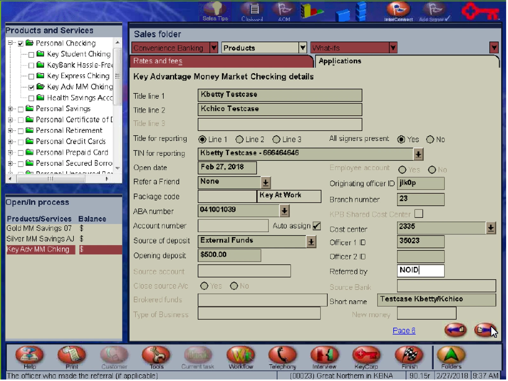Screen dimensions: 508x381
Task: Click the Opening deposit field
Action: point(229,255)
